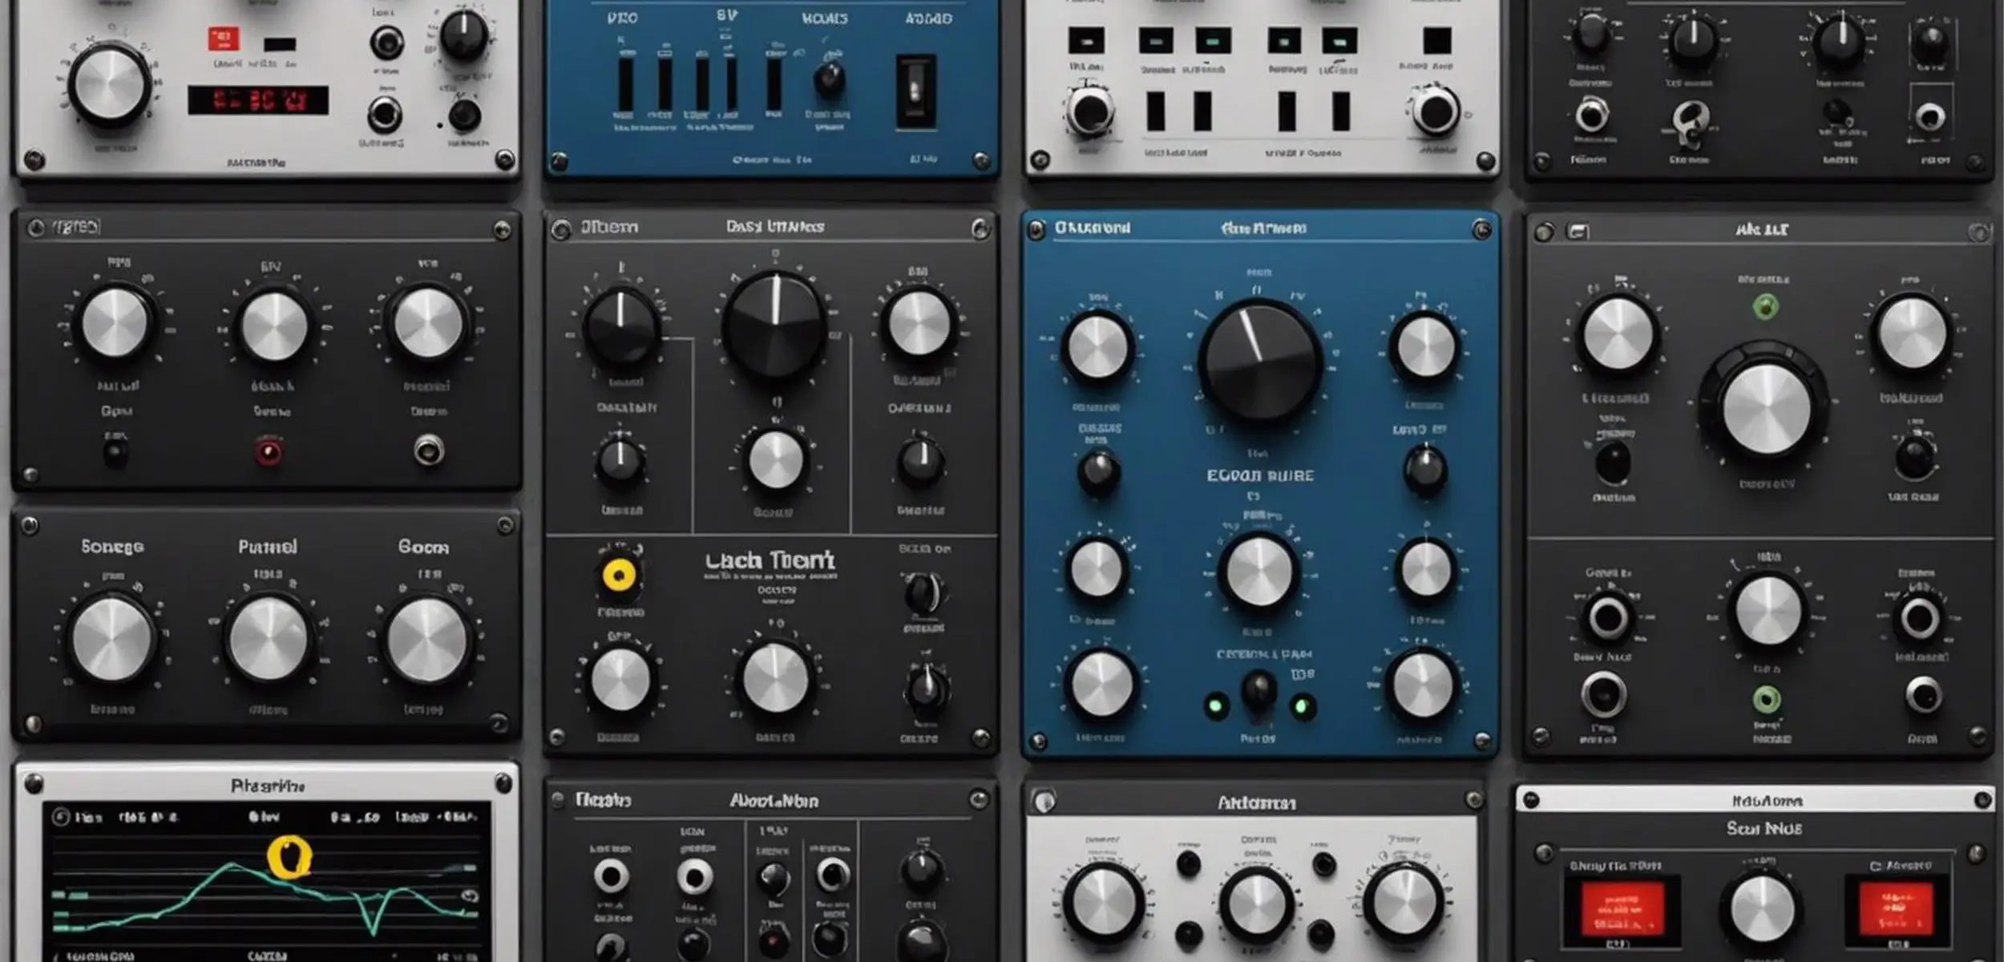Click the large black center knob in the Dasi panel
The image size is (2004, 962).
click(774, 325)
